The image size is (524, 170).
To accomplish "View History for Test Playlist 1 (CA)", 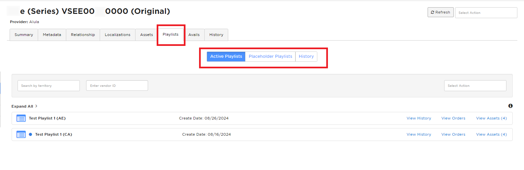I will pos(419,134).
